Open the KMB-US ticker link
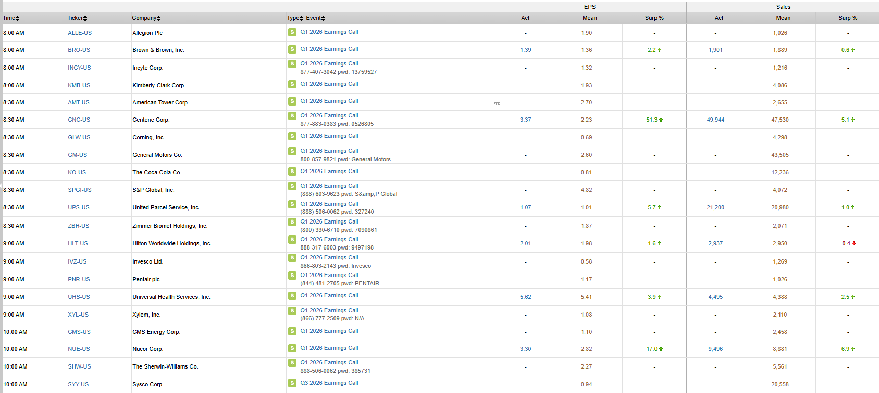The height and width of the screenshot is (393, 879). click(x=79, y=85)
